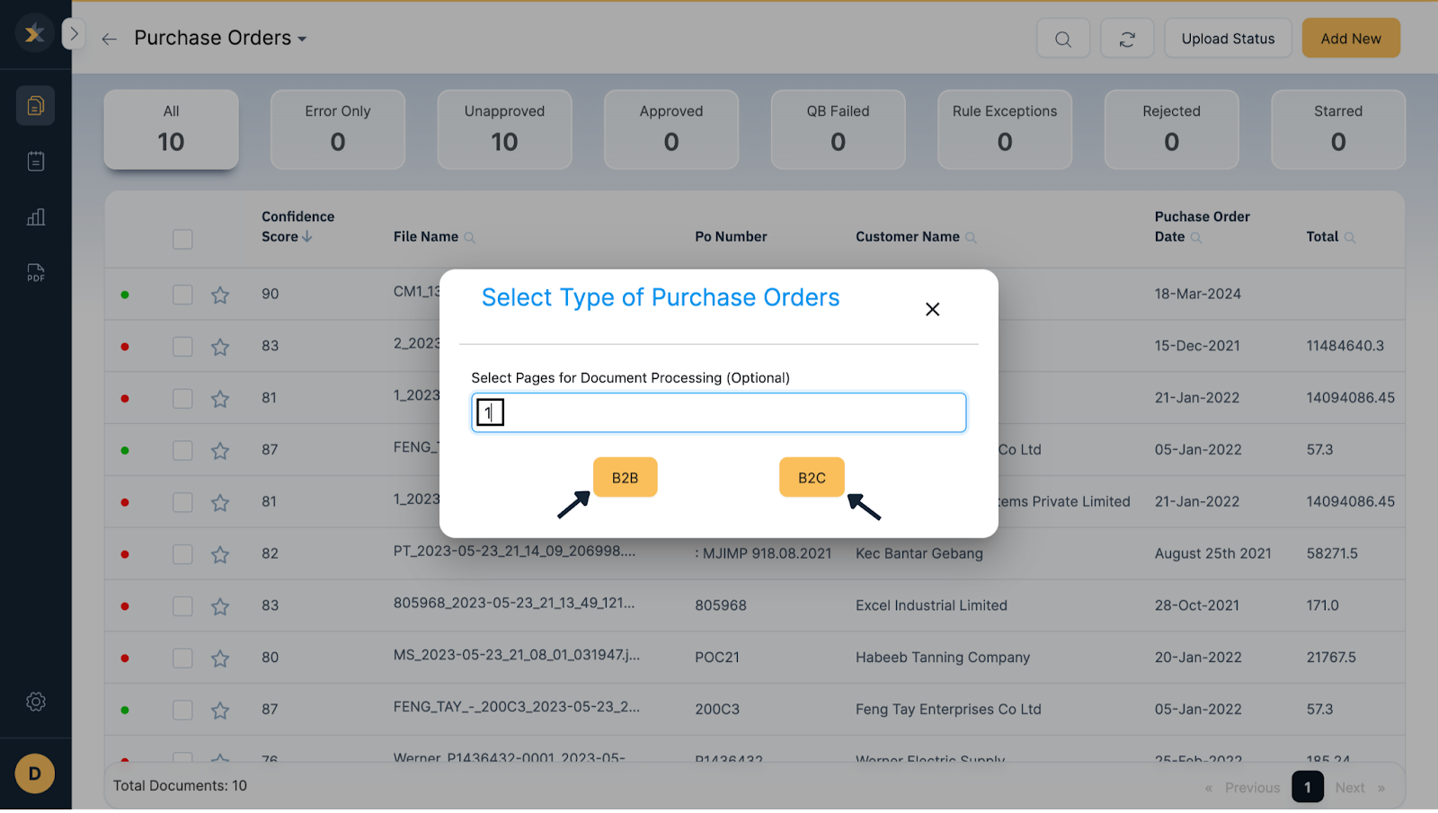1438x813 pixels.
Task: Select the Rule Exceptions filter tab
Action: pyautogui.click(x=1005, y=129)
